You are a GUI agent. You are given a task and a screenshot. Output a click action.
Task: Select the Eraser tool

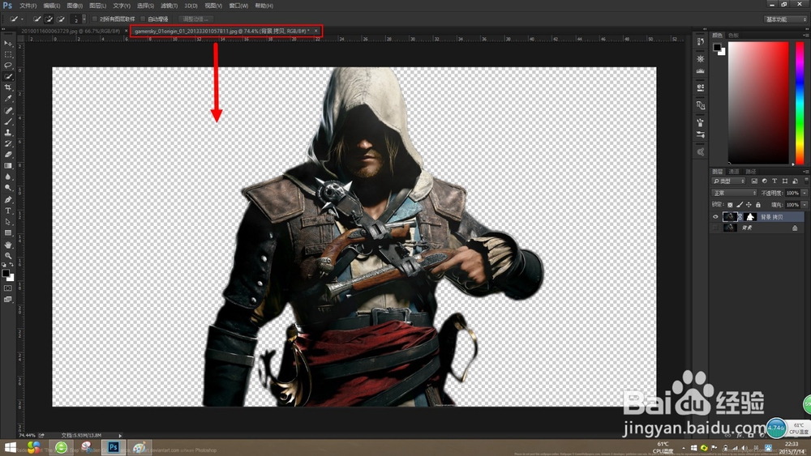click(x=8, y=155)
